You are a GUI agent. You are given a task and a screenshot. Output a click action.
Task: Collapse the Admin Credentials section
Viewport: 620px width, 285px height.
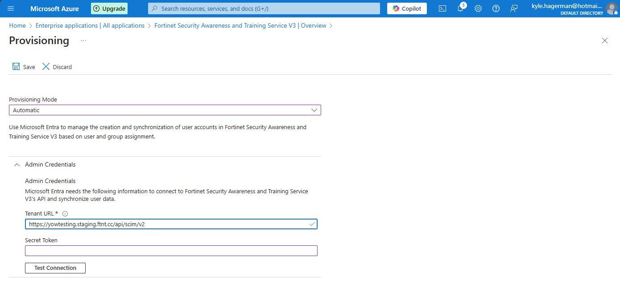pyautogui.click(x=17, y=164)
